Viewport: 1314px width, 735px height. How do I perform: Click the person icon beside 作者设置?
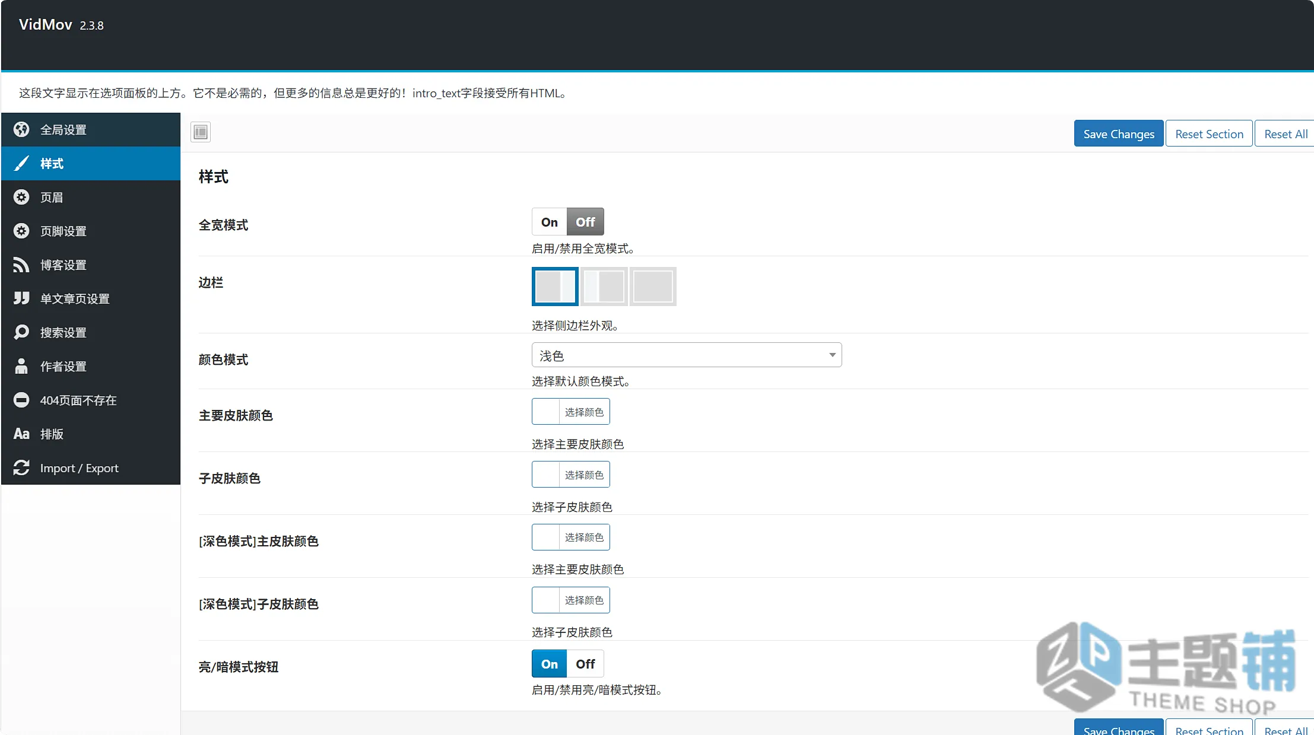pyautogui.click(x=21, y=366)
